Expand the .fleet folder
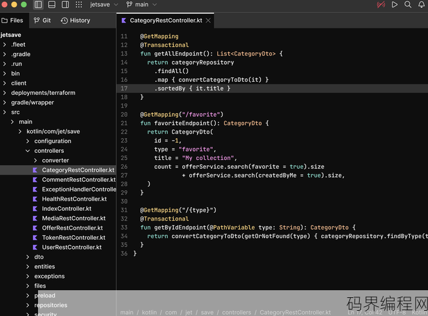This screenshot has width=428, height=316. (x=5, y=44)
